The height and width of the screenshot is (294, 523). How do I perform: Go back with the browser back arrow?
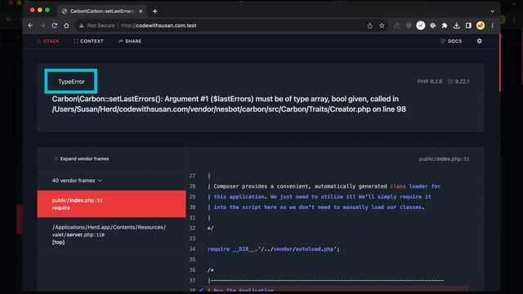pos(30,25)
